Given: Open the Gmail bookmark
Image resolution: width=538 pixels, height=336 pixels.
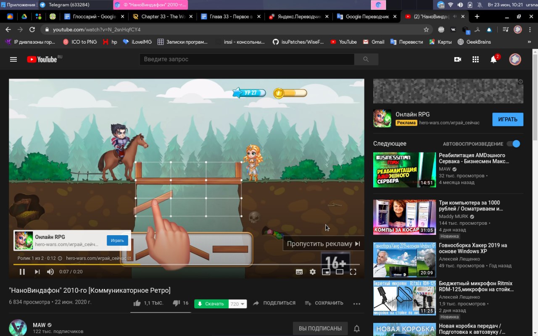Looking at the screenshot, I should point(374,42).
